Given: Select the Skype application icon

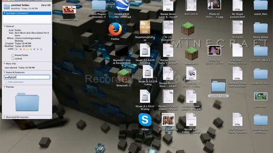Looking at the screenshot, I should point(145,120).
